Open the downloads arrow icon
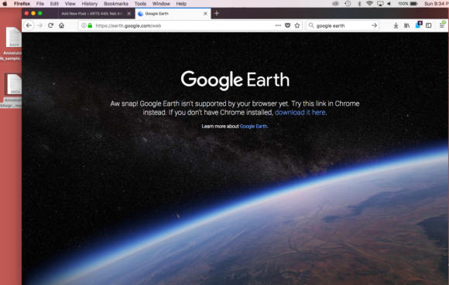Screen dimensions: 449x285 396,25
